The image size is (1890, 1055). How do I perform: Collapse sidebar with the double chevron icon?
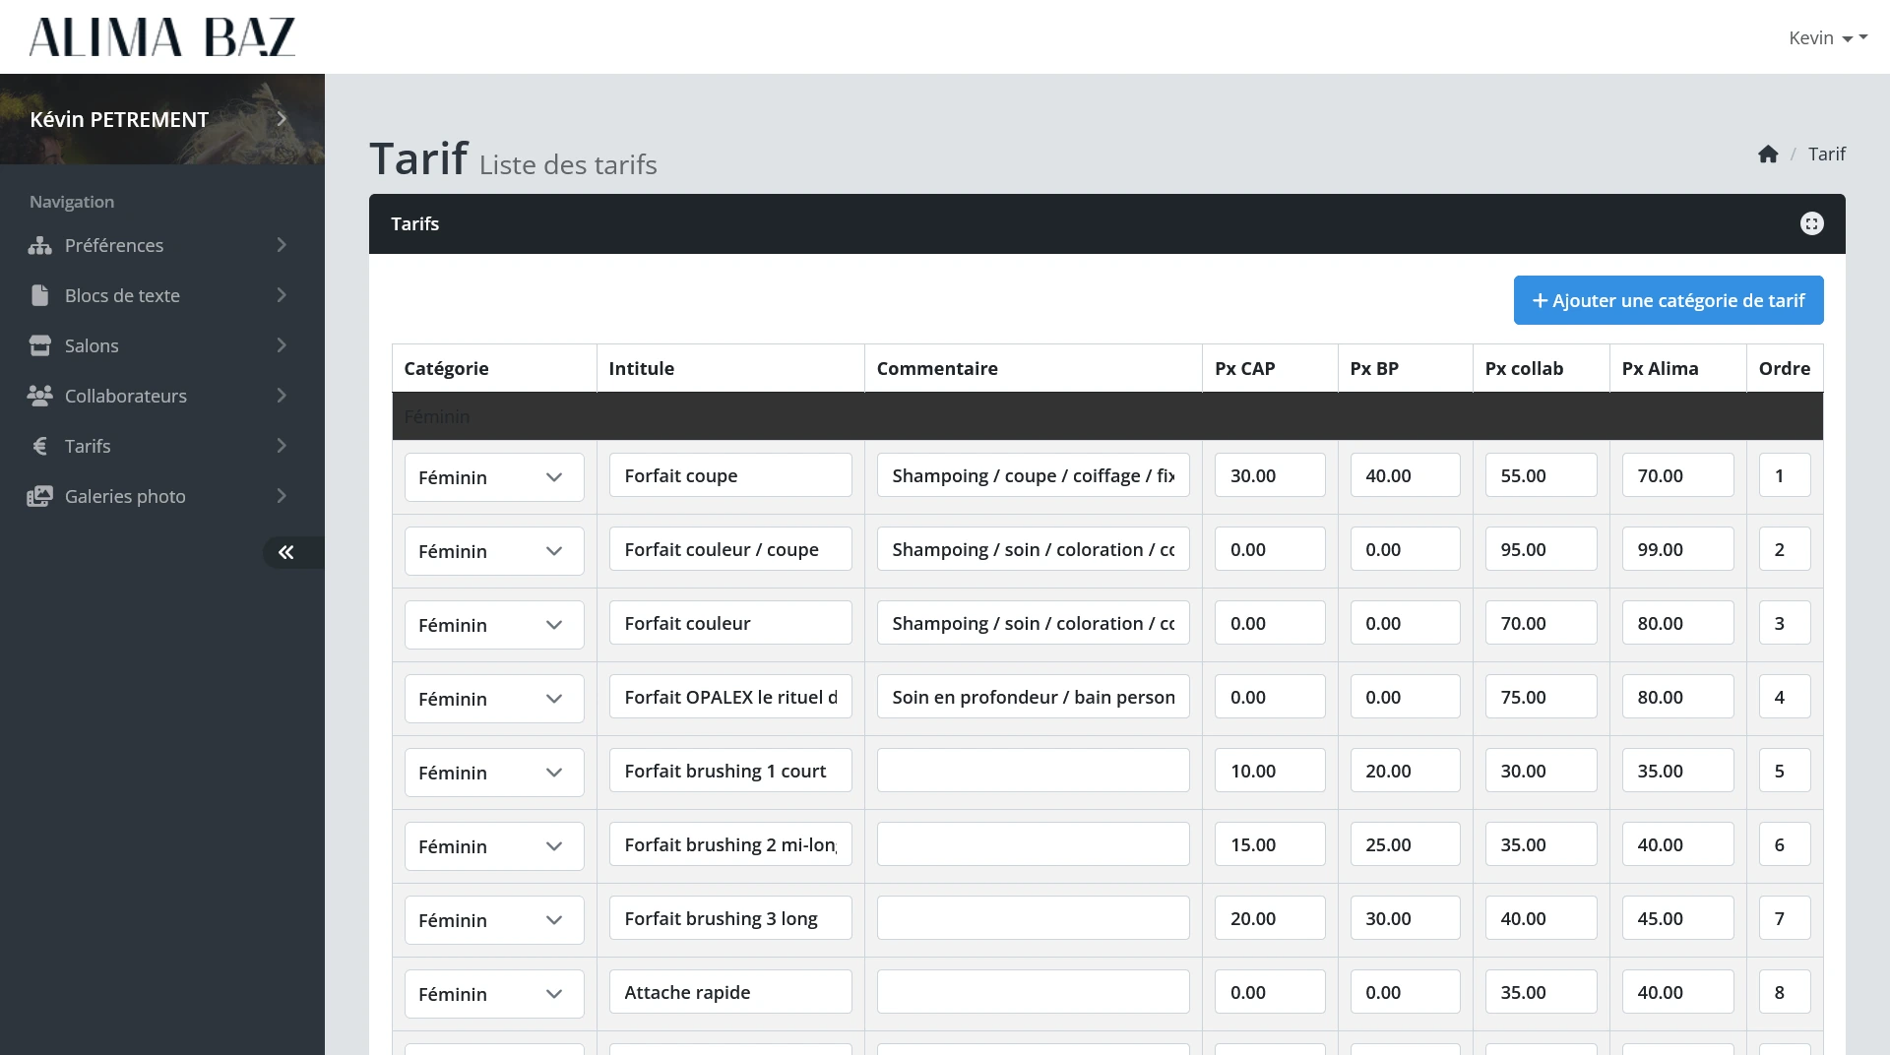[286, 553]
